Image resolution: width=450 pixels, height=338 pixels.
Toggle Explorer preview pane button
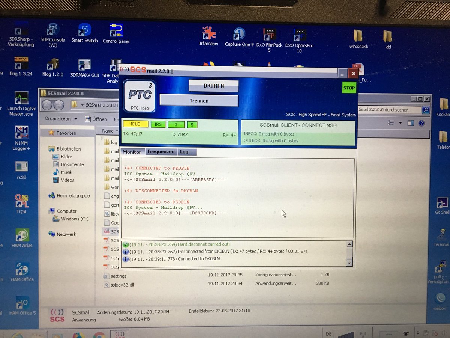click(x=411, y=123)
